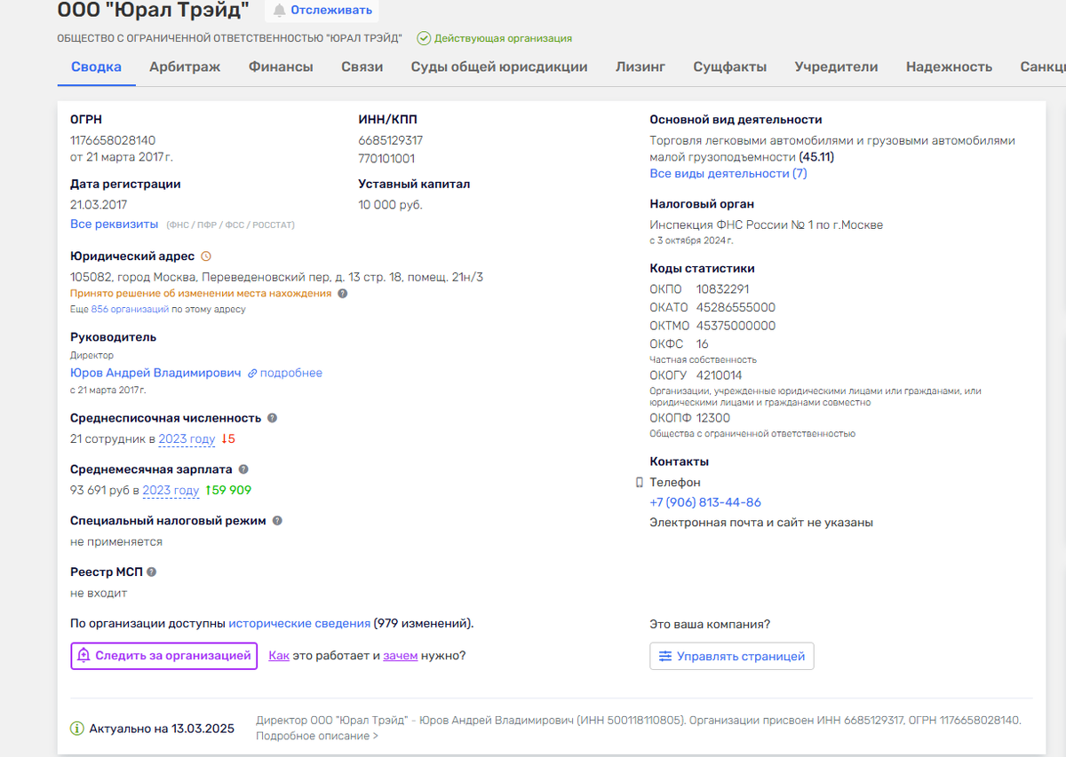Expand 2023 году under Среднемесячная зарплата

click(x=171, y=491)
